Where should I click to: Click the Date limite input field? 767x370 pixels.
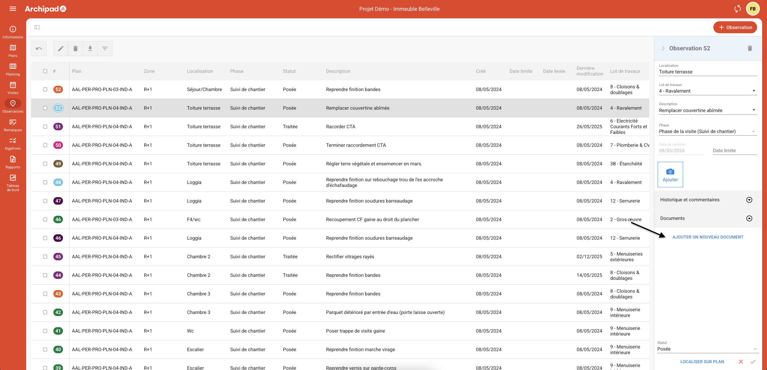pyautogui.click(x=734, y=151)
